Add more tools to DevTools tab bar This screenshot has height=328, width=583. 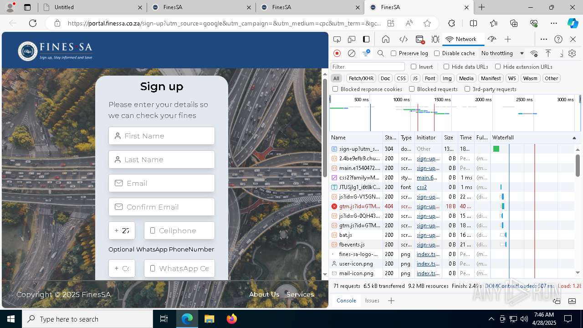pyautogui.click(x=508, y=39)
